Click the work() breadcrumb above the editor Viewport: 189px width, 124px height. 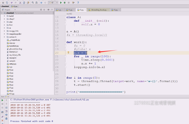69,14
